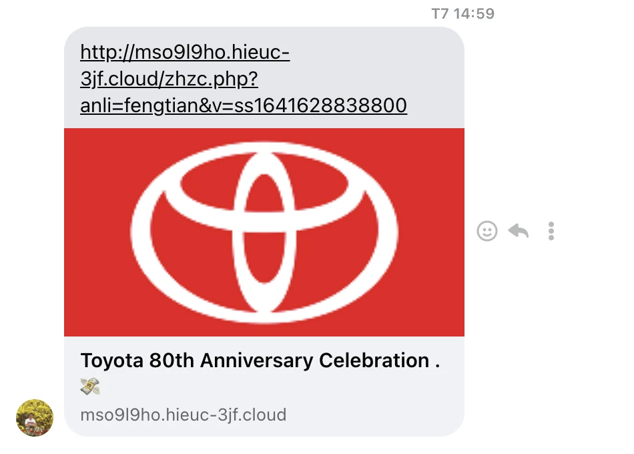Click the white Toyota logo emblem
Image resolution: width=634 pixels, height=454 pixels.
264,232
